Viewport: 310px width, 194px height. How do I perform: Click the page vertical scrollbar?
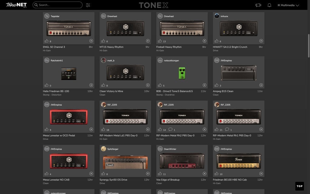pyautogui.click(x=308, y=45)
